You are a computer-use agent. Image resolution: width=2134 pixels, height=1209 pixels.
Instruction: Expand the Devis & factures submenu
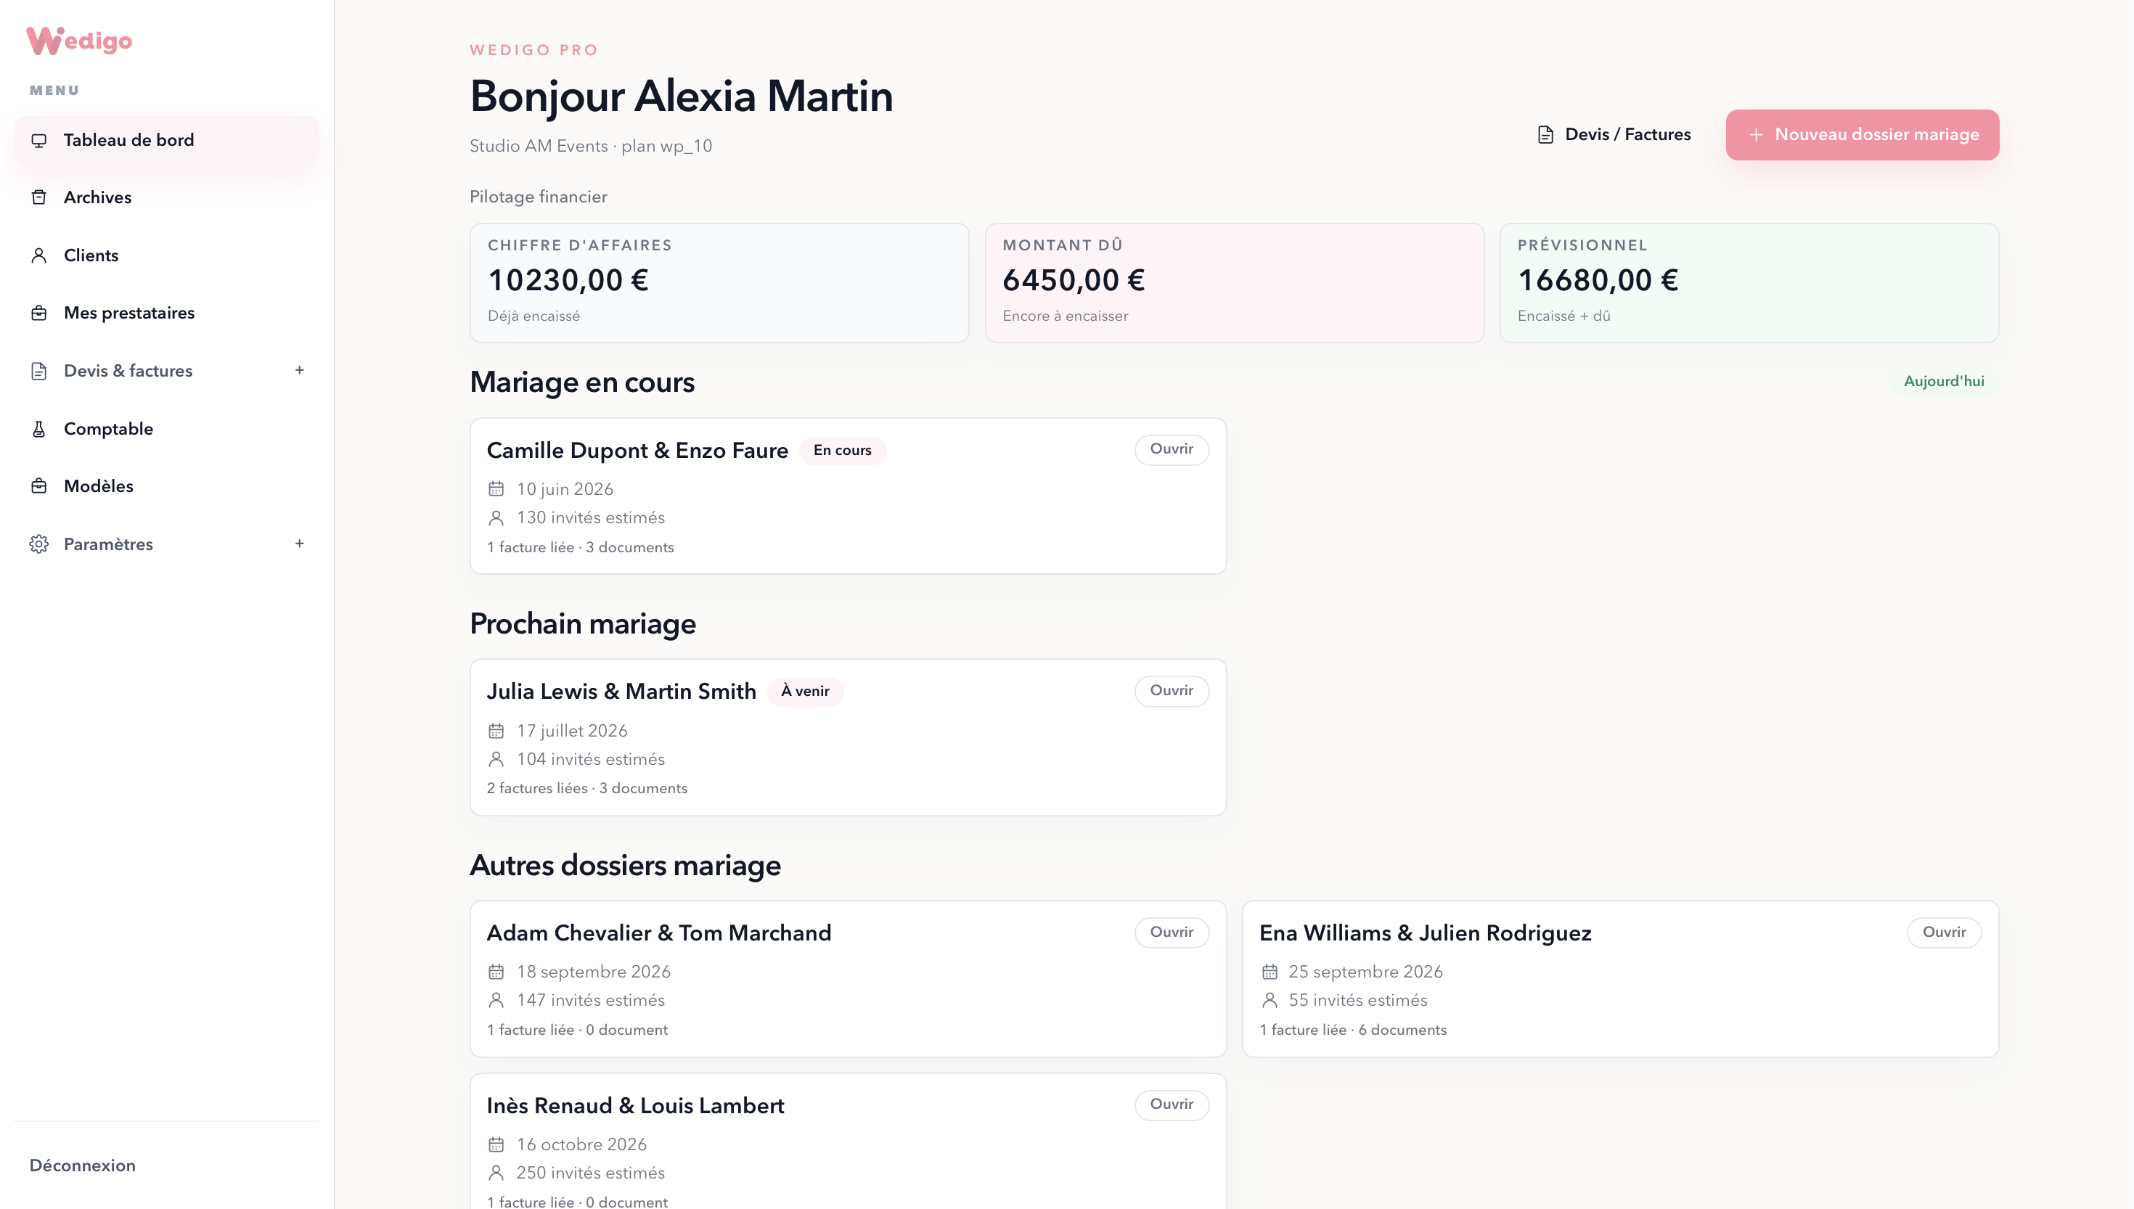[300, 370]
